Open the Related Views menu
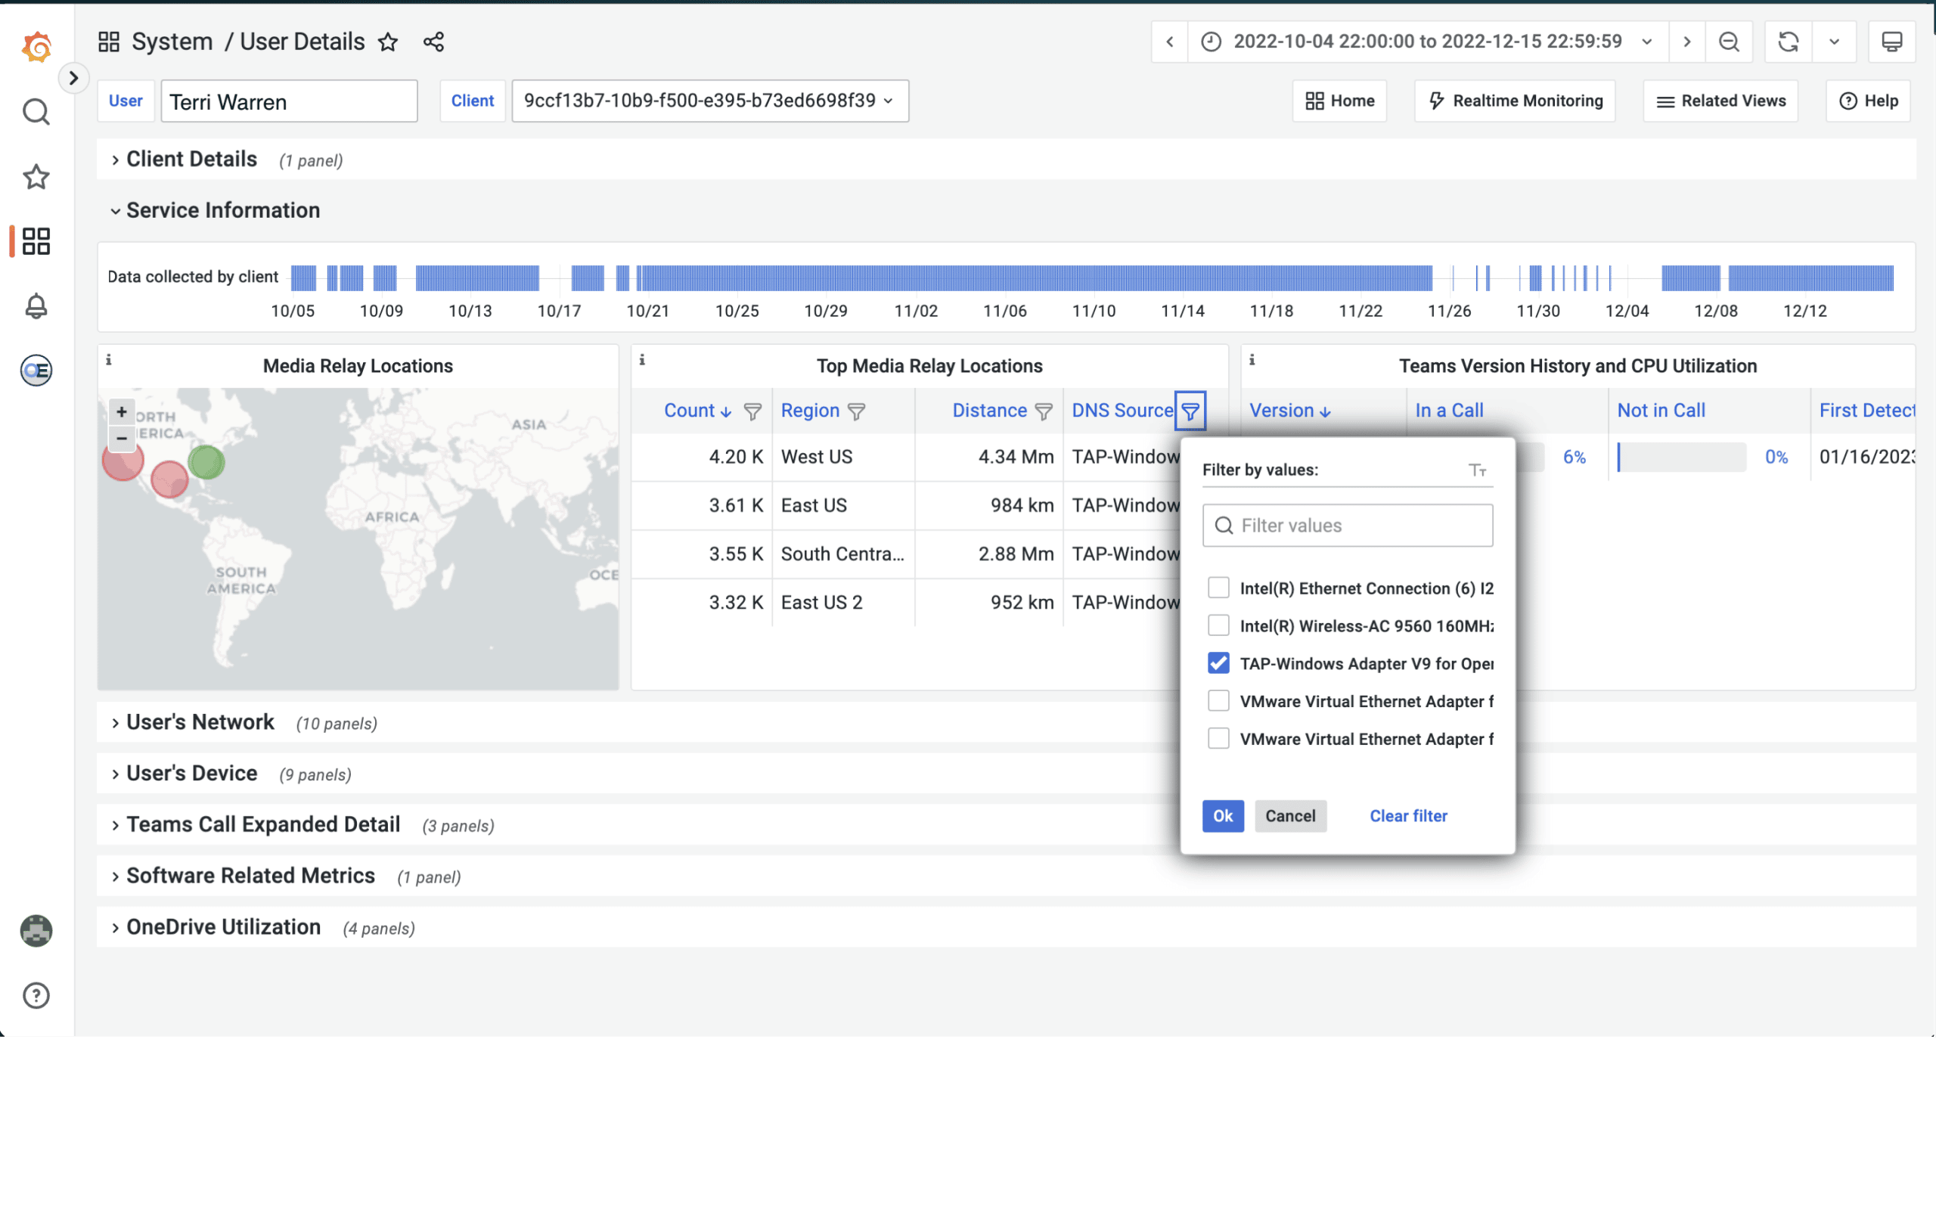The height and width of the screenshot is (1210, 1936). point(1720,101)
